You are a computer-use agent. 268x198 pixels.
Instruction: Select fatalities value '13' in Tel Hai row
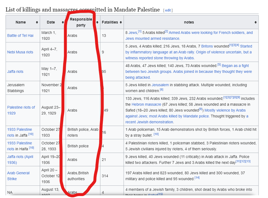(x=104, y=35)
